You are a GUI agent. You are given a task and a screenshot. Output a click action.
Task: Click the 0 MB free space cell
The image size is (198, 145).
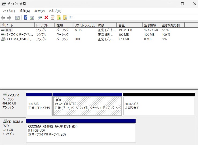tap(148, 39)
